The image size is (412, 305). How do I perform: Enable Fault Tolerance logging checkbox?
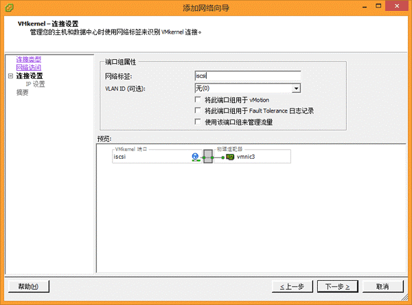198,111
